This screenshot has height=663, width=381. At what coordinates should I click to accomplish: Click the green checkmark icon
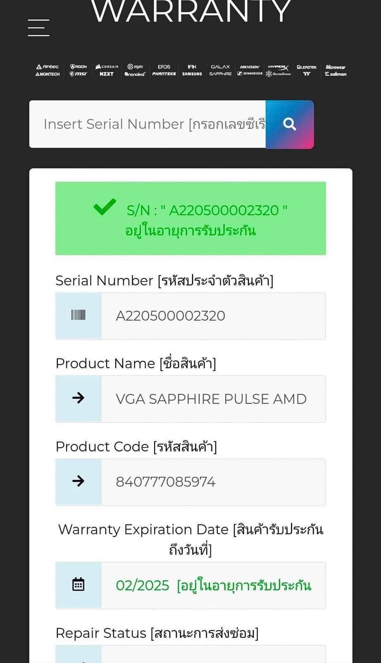click(105, 207)
